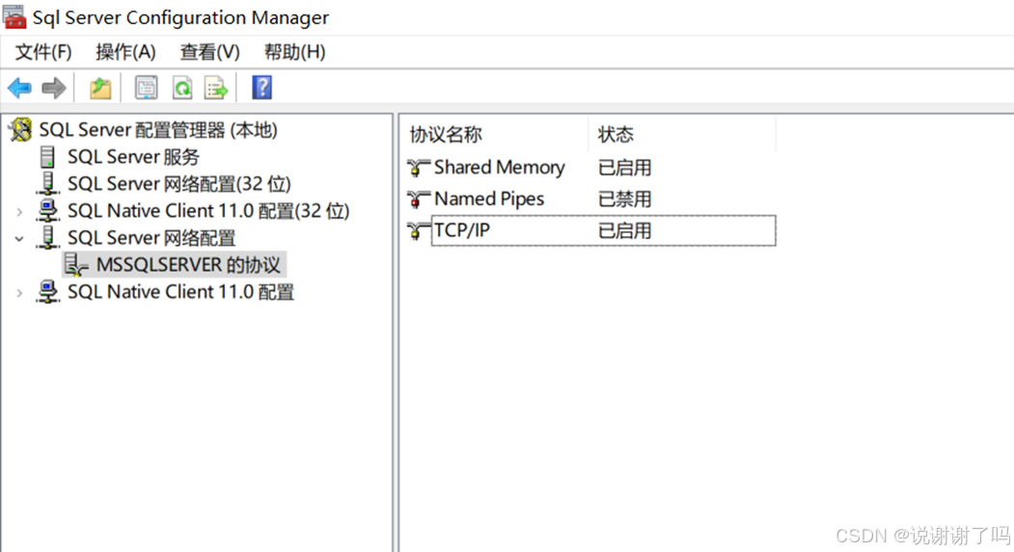Click the TCP/IP protocol icon

[418, 230]
